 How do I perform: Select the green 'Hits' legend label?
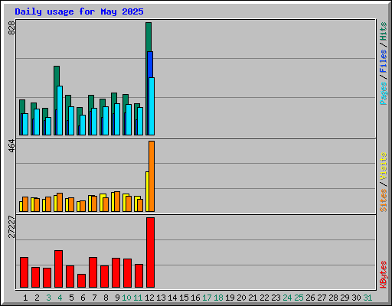coord(383,31)
